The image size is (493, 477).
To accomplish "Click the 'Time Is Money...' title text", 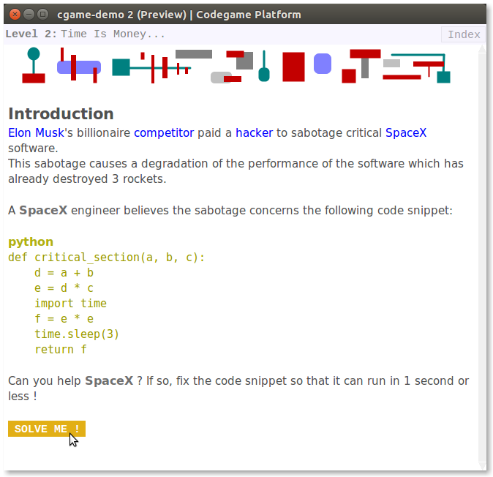I will [113, 34].
